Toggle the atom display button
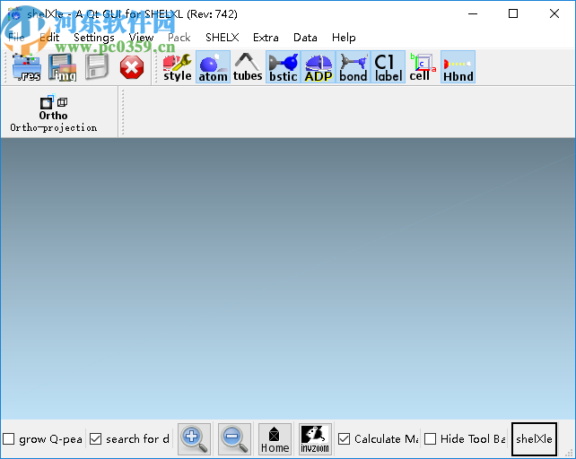 [x=213, y=67]
